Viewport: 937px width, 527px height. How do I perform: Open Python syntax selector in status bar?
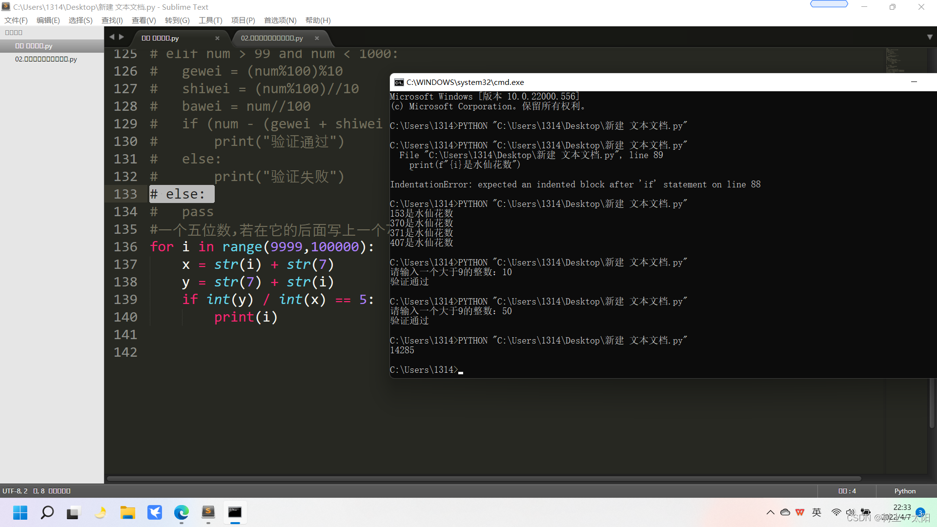(905, 491)
